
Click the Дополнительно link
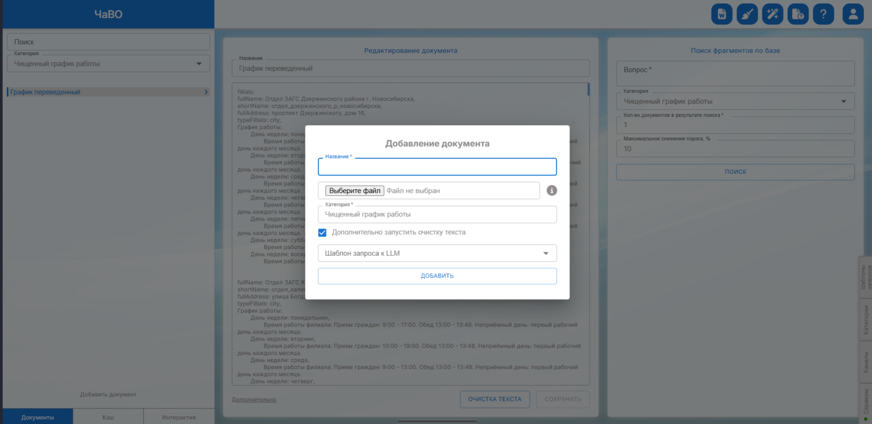(254, 400)
